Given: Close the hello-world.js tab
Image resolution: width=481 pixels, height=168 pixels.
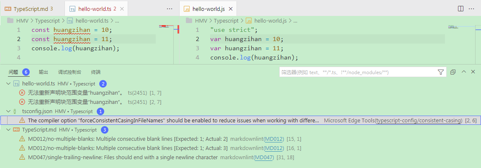Looking at the screenshot, I should [231, 9].
